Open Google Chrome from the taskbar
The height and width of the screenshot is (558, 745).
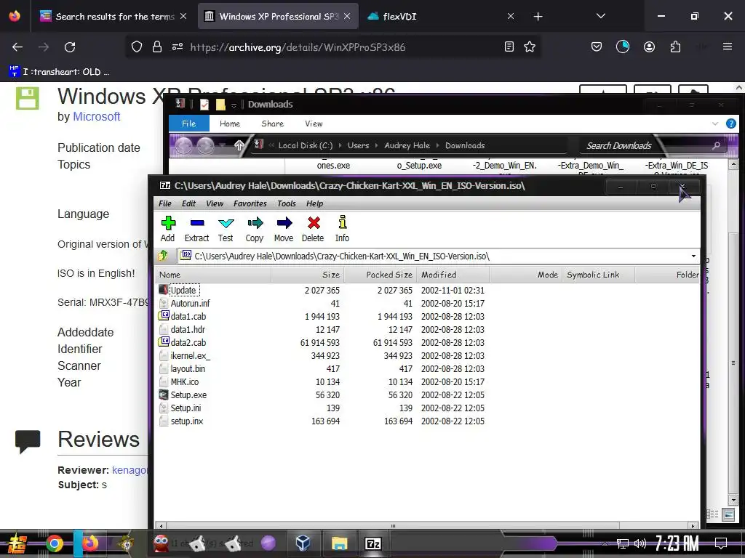pyautogui.click(x=55, y=543)
